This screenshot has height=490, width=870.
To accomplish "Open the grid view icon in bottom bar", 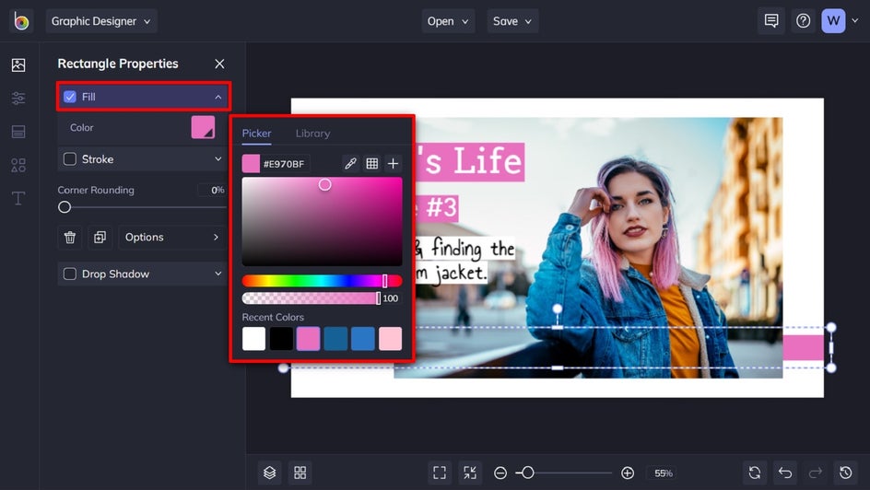I will [300, 472].
